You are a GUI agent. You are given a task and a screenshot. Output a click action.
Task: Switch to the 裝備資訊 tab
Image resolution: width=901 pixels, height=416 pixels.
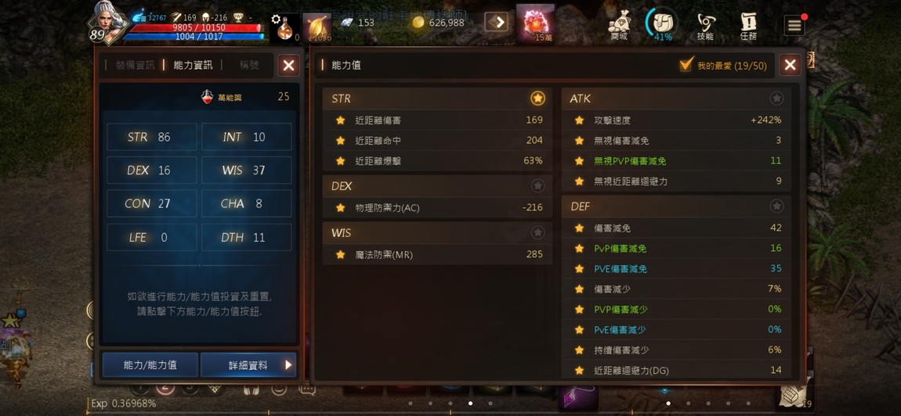tap(135, 66)
